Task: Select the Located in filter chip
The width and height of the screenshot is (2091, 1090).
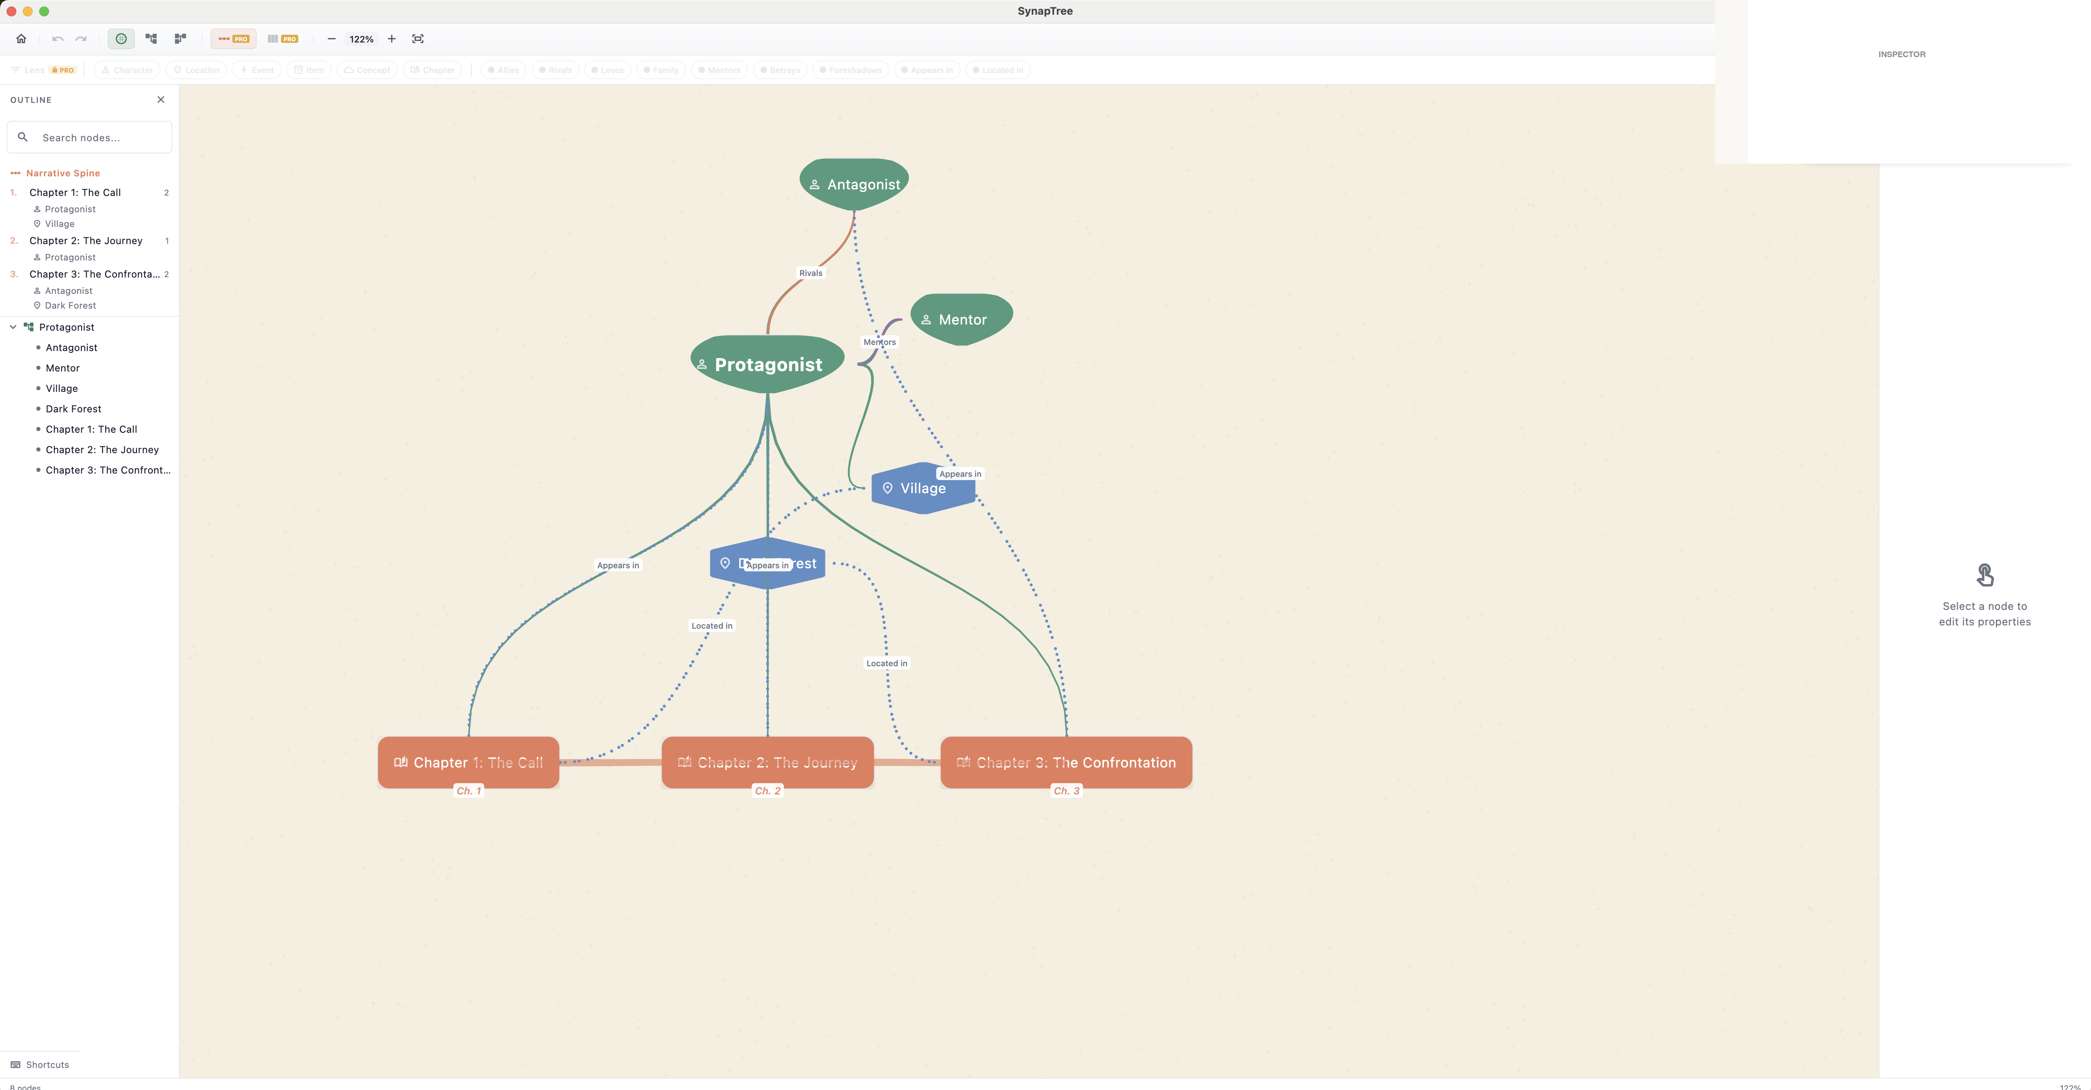Action: pyautogui.click(x=998, y=70)
